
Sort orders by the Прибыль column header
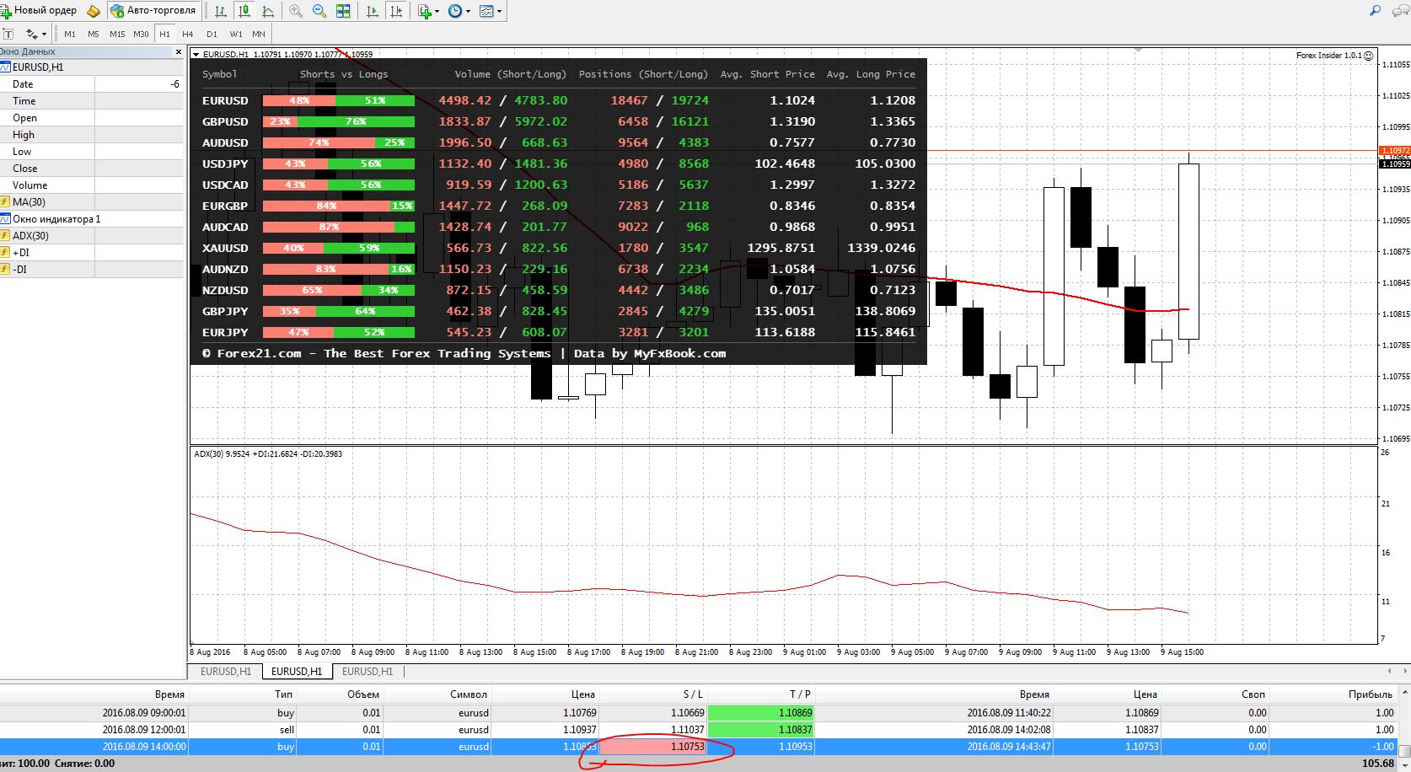(x=1333, y=694)
